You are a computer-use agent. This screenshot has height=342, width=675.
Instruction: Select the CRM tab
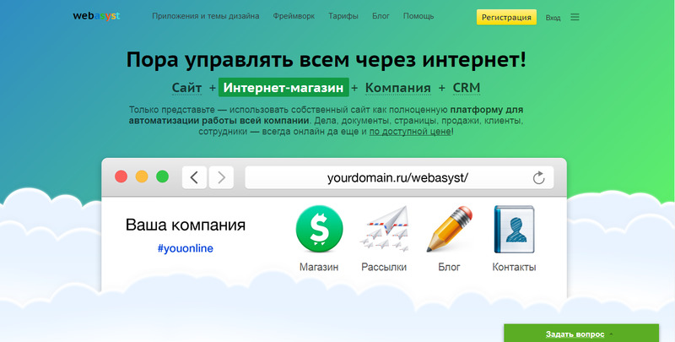tap(467, 88)
